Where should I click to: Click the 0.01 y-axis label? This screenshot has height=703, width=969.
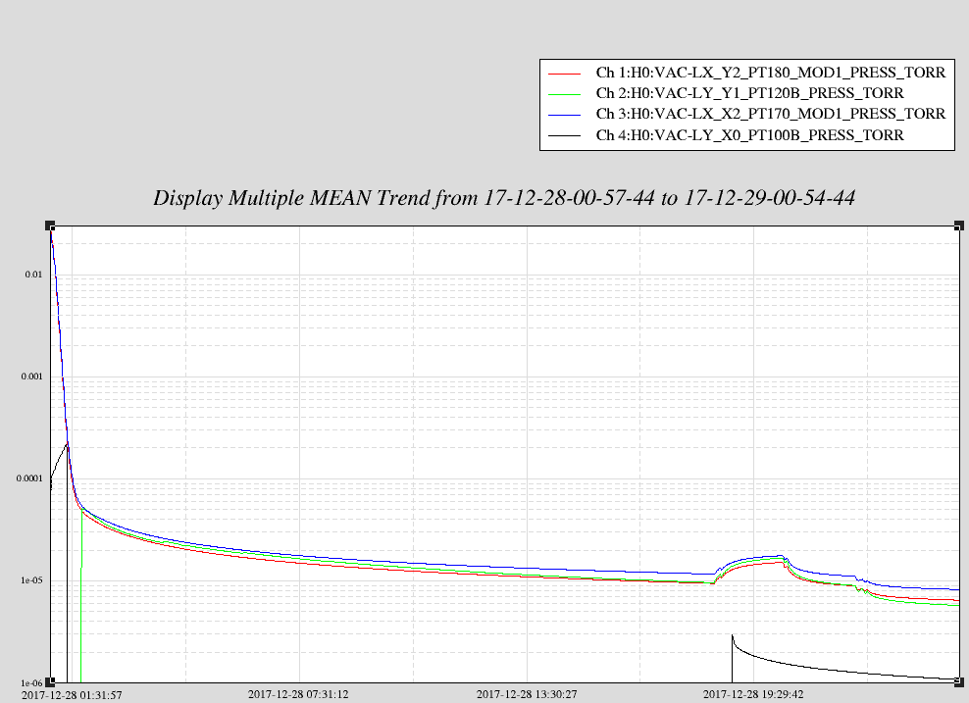point(33,275)
